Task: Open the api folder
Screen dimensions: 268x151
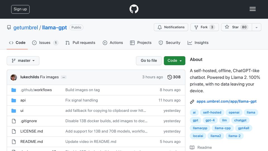Action: (23, 100)
